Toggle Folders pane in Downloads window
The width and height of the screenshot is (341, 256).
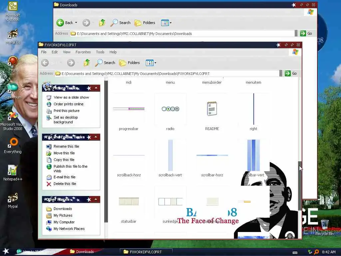pyautogui.click(x=145, y=23)
